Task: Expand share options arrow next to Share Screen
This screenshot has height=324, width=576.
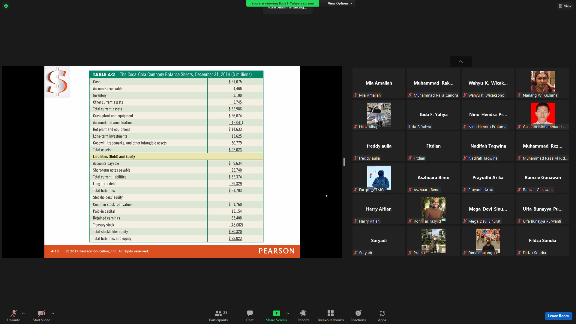Action: pyautogui.click(x=288, y=313)
